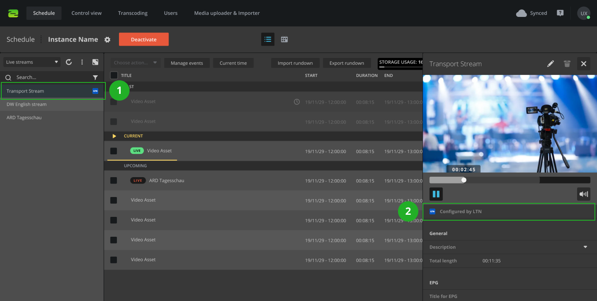Open the three-dot options menu above the stream list
Viewport: 597px width, 301px height.
tap(82, 62)
